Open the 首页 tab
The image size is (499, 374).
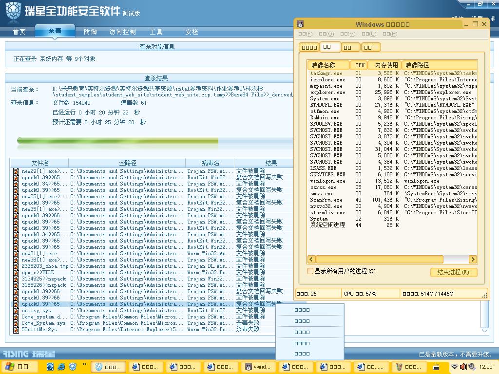point(19,32)
